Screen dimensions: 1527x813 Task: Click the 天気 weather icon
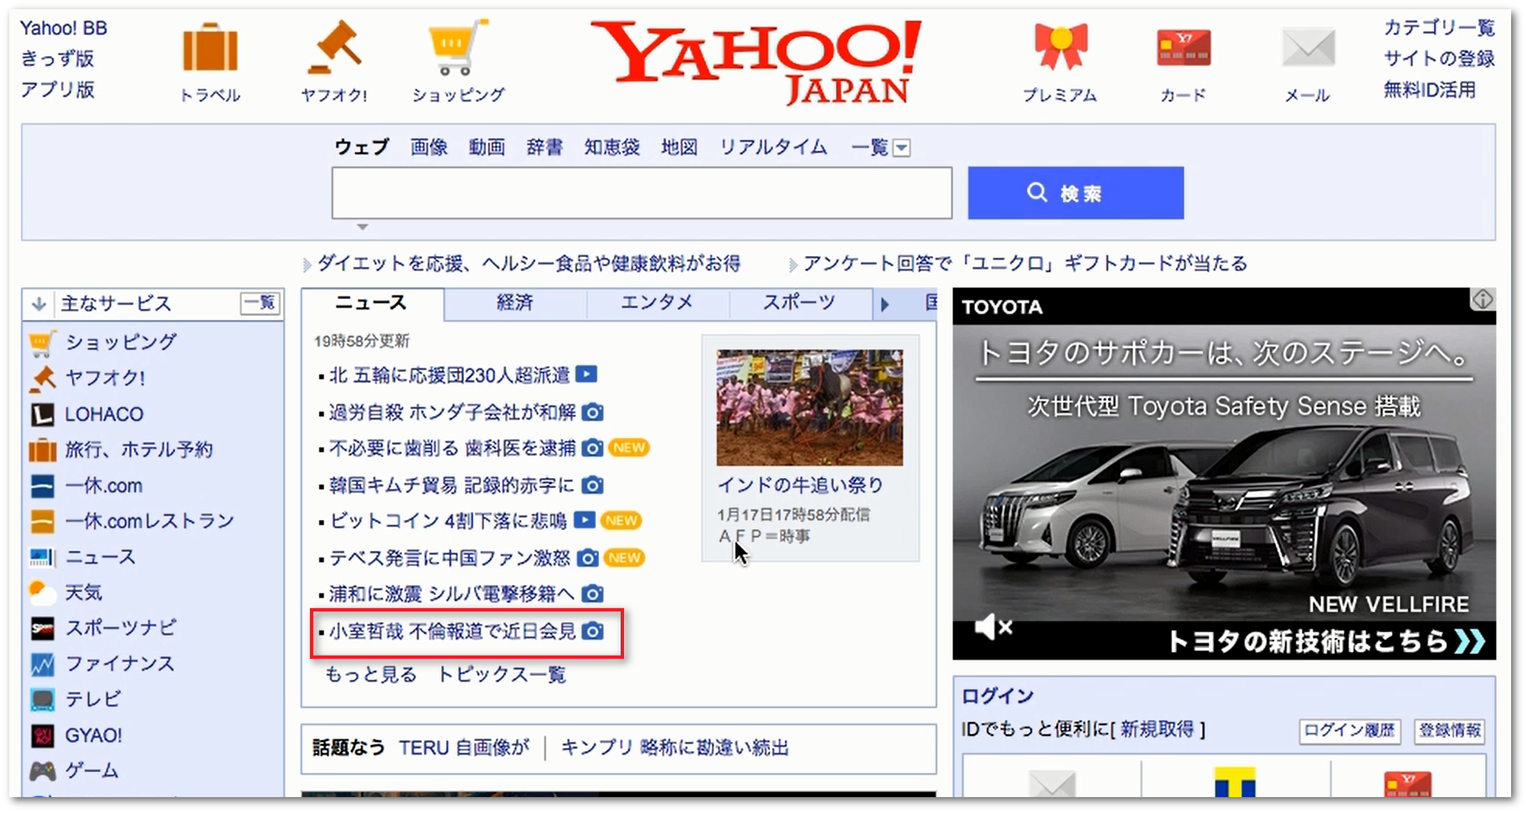42,593
